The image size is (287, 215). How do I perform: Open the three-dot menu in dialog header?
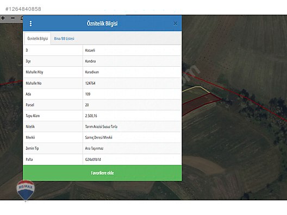tap(30, 23)
